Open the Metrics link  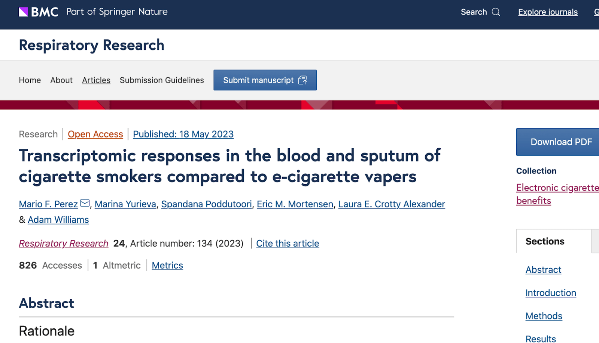(x=167, y=265)
